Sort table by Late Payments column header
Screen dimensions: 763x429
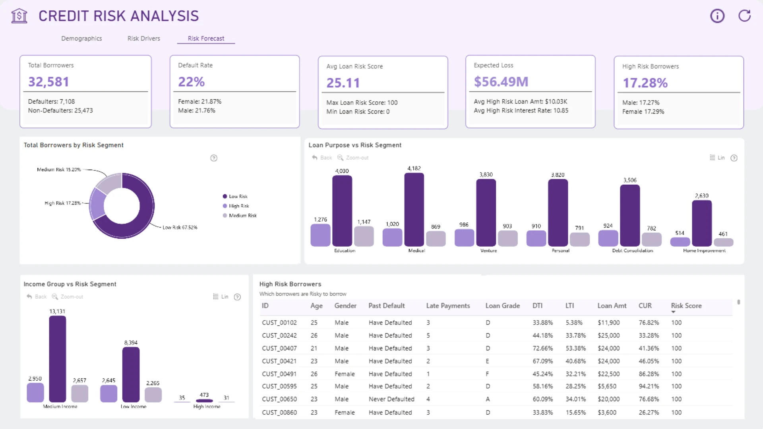448,306
